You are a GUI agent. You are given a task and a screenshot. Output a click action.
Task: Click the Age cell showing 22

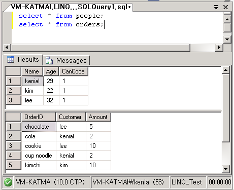pyautogui.click(x=51, y=91)
